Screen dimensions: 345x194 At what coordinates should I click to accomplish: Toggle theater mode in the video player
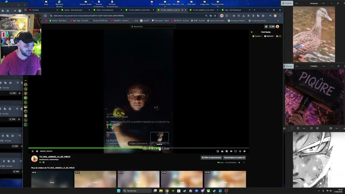point(231,151)
